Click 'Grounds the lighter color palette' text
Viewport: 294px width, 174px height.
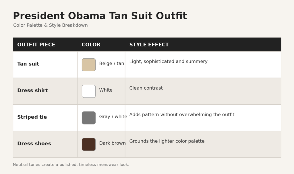tap(167, 141)
